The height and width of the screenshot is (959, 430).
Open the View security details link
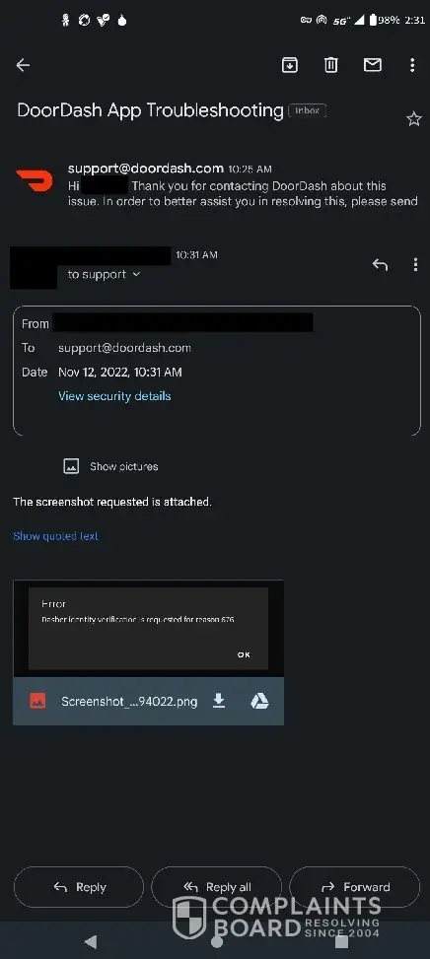[x=114, y=395]
